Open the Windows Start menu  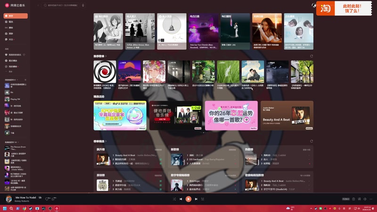click(x=5, y=208)
